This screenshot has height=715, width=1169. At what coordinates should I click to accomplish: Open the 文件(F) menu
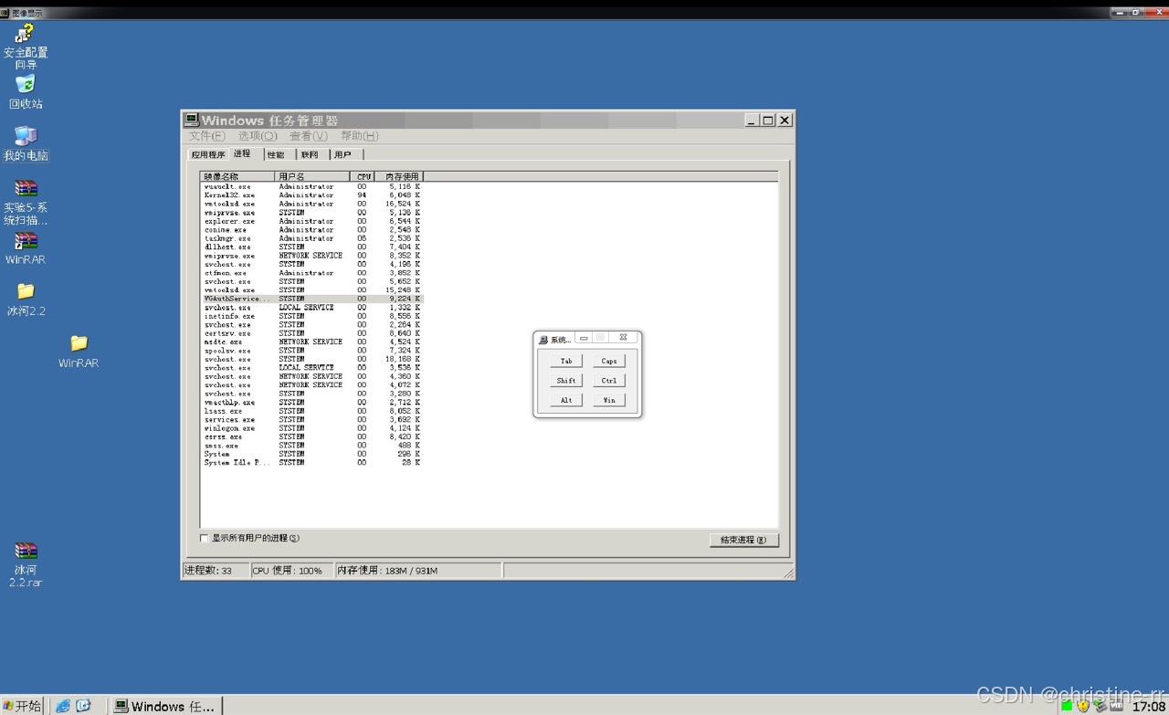point(206,136)
